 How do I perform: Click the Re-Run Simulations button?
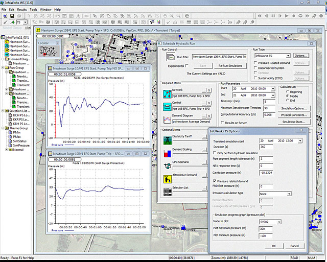point(230,66)
